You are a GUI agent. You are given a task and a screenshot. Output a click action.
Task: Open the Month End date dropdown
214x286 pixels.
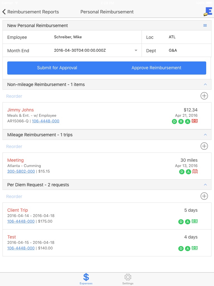click(136, 51)
